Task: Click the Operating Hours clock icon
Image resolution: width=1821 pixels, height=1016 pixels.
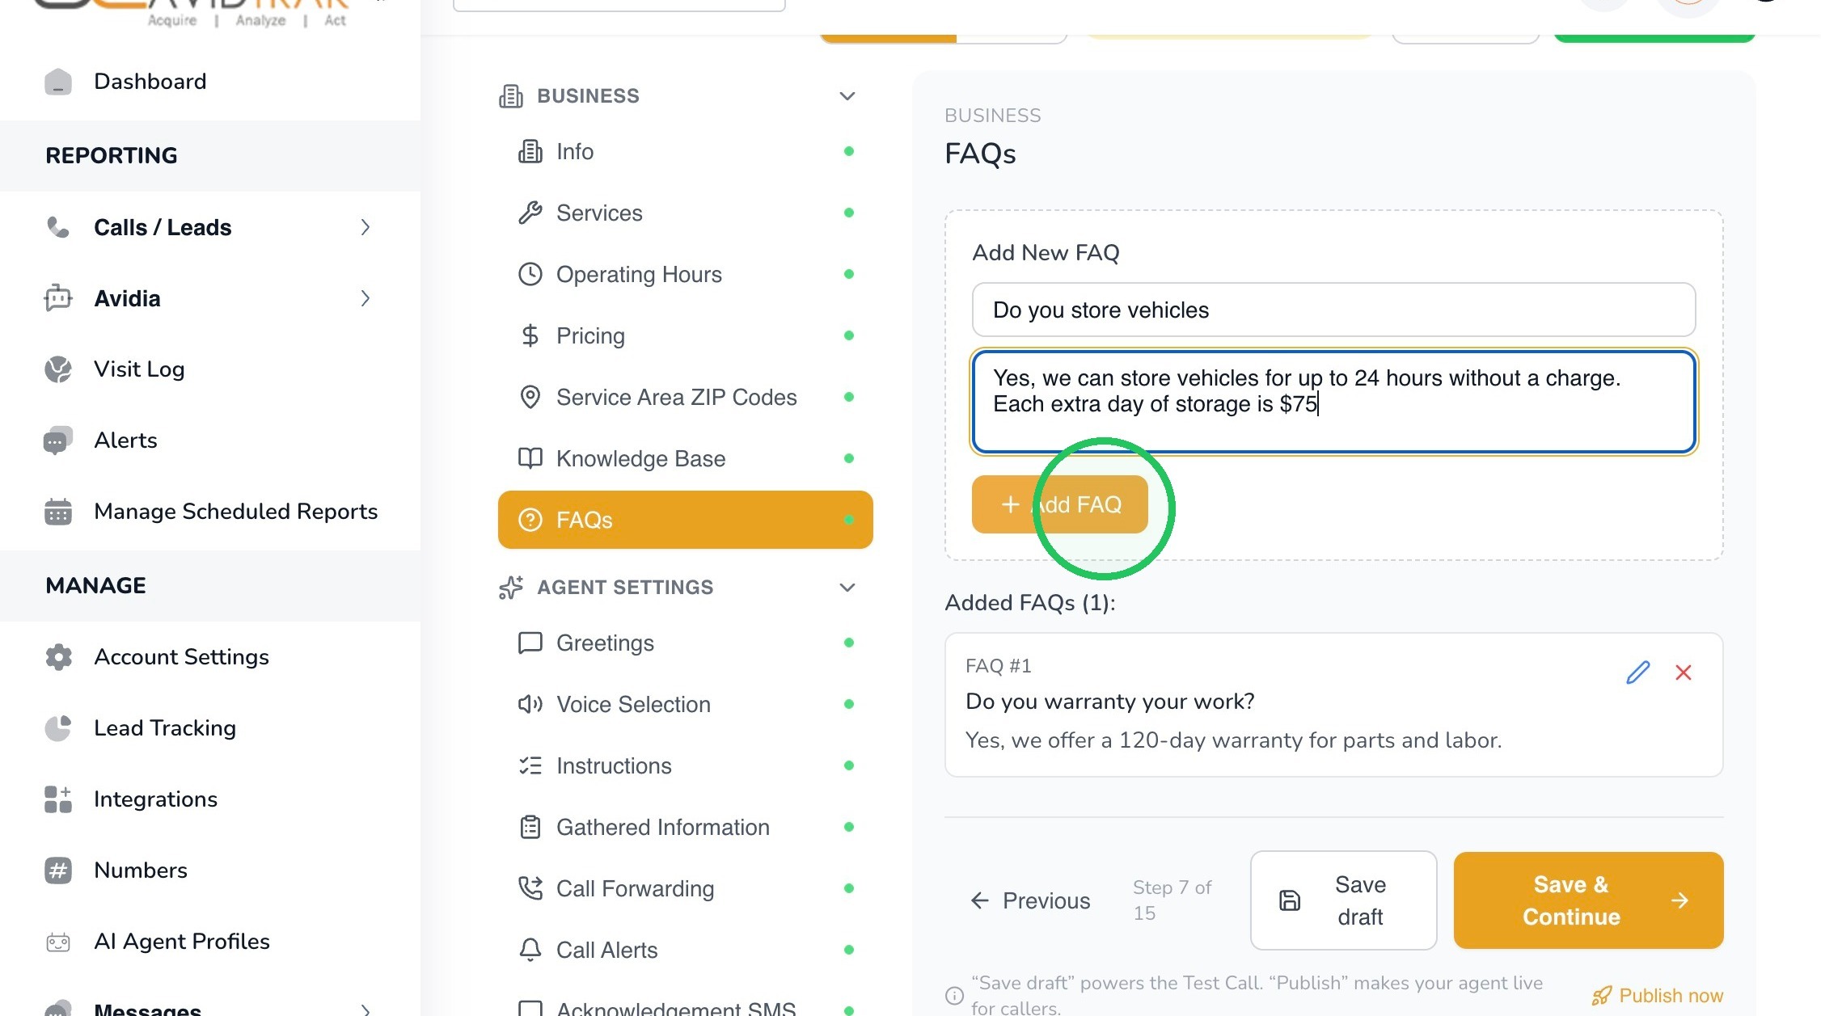Action: coord(530,274)
